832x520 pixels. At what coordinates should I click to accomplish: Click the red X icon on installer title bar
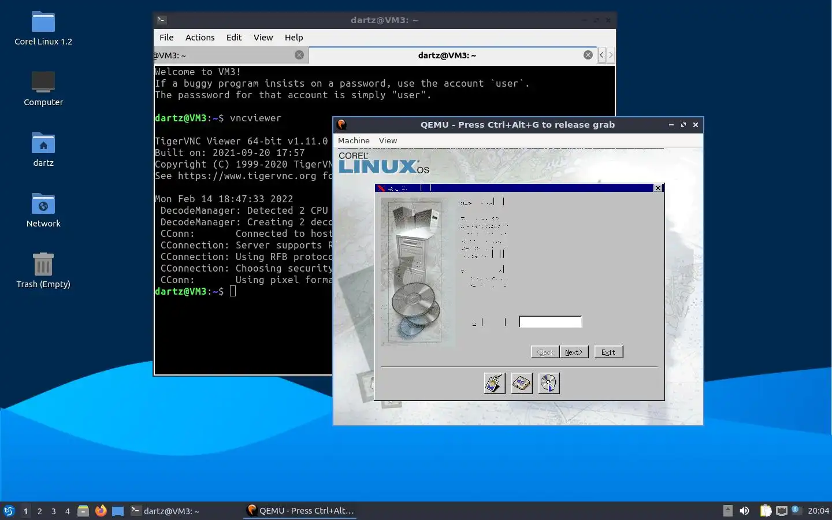tap(381, 188)
